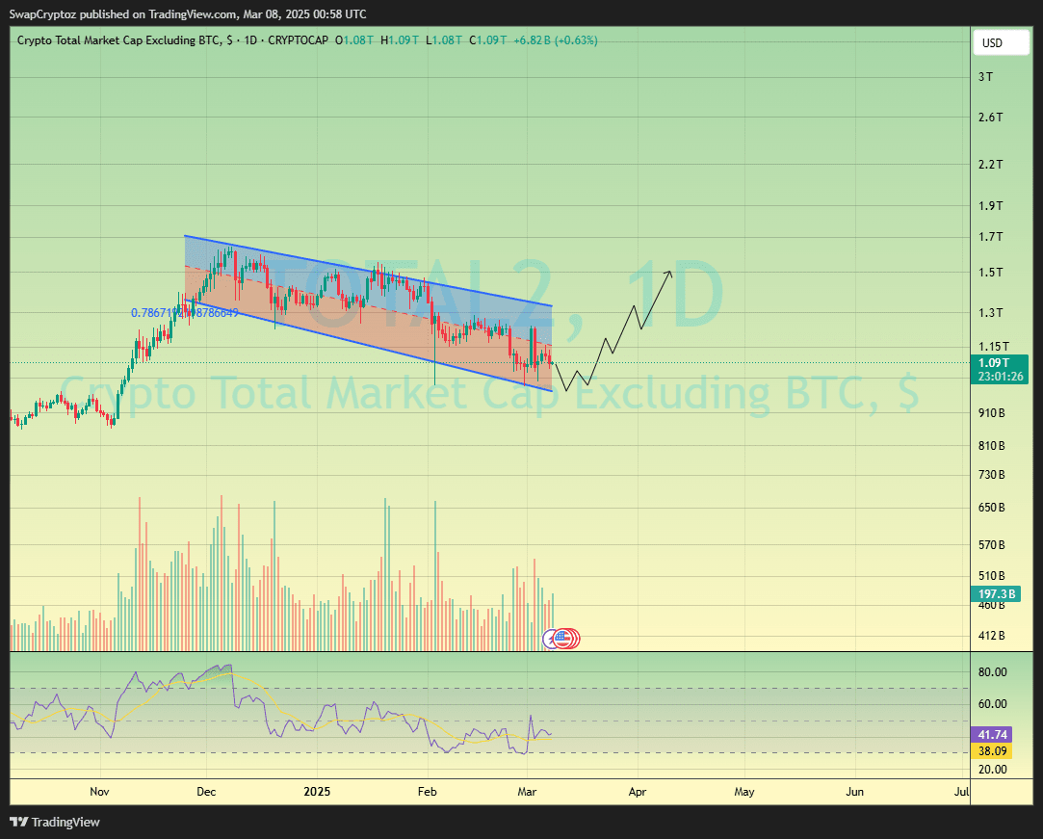Click the TradingView logo in bottom corner
Viewport: 1043px width, 839px height.
(55, 822)
